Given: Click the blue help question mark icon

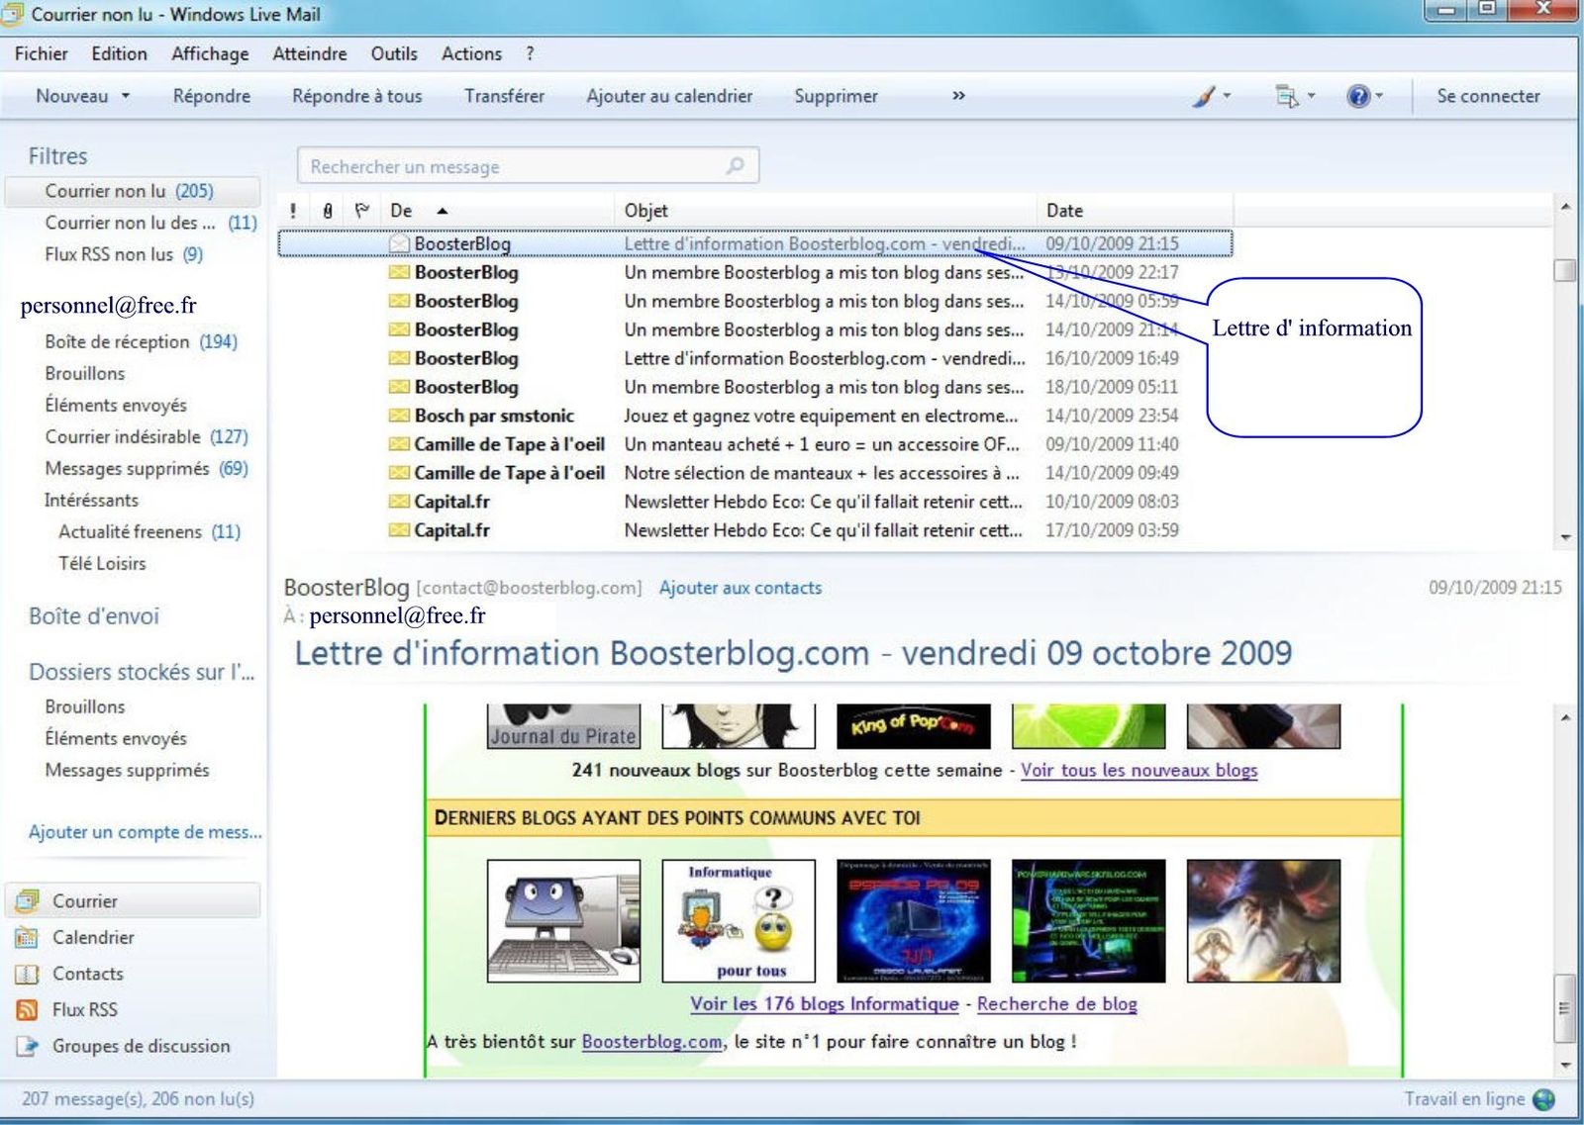Looking at the screenshot, I should point(1358,96).
